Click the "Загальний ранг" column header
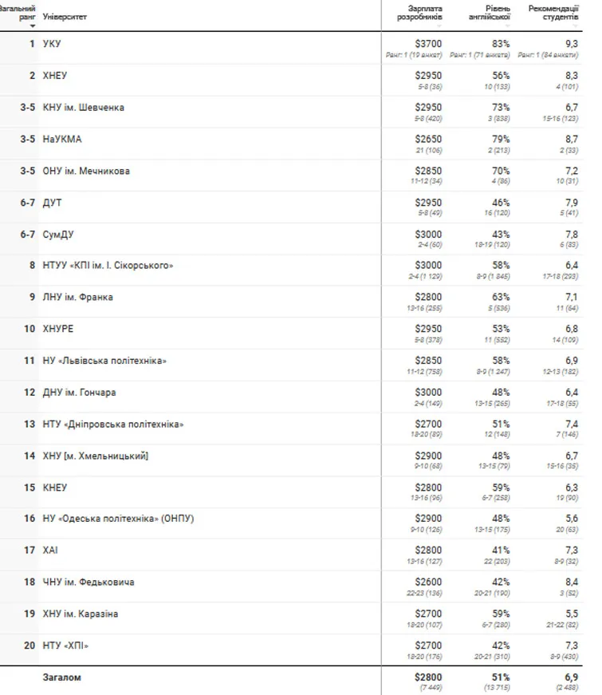The height and width of the screenshot is (695, 602). (18, 12)
